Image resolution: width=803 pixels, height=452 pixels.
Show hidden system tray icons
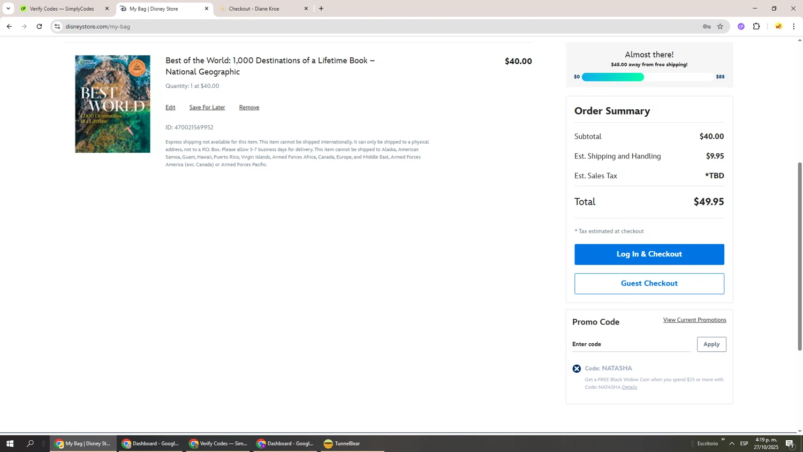732,443
